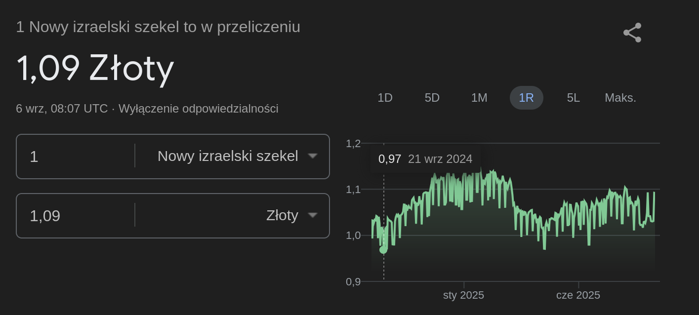Select the 1M chart range
This screenshot has width=699, height=315.
coord(479,98)
